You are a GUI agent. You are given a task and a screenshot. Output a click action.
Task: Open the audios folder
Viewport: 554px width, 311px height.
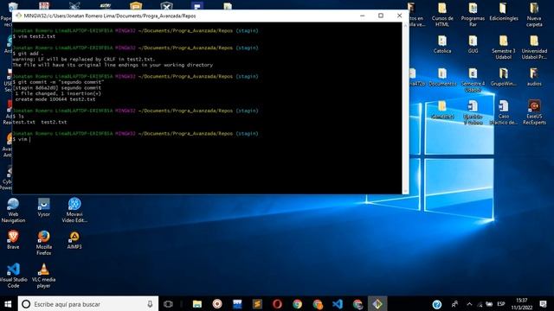534,77
